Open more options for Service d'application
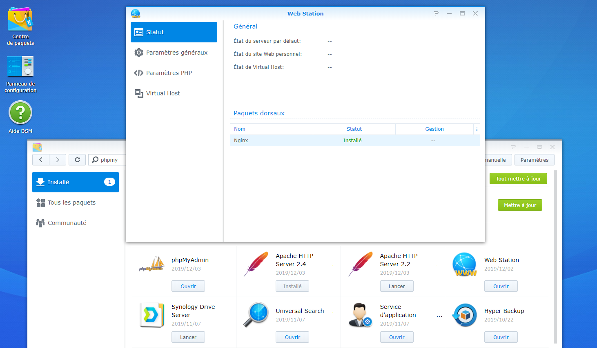Viewport: 597px width, 348px height. coord(439,316)
